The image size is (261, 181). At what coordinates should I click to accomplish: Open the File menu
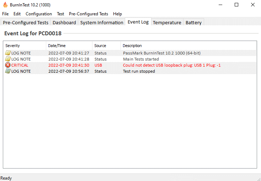[5, 14]
